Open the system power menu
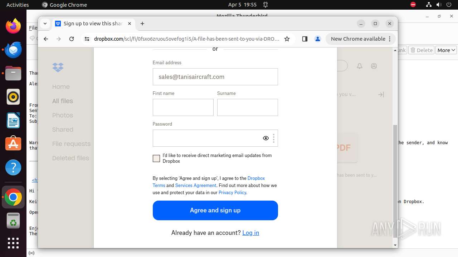The width and height of the screenshot is (458, 257). point(449,5)
